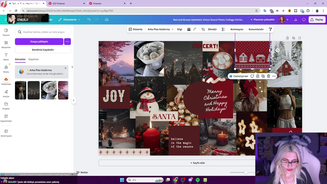
Task: Open the transparency checkerboard icon
Action: 223,29
